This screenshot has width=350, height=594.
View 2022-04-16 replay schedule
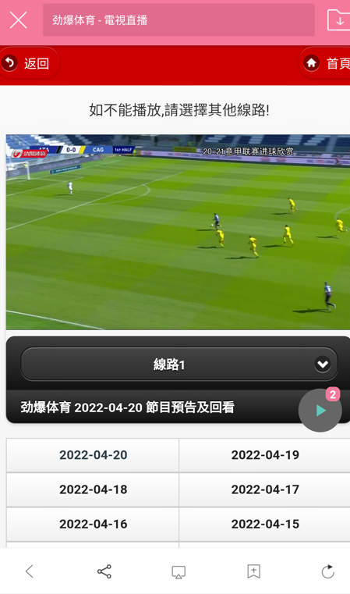click(x=93, y=524)
